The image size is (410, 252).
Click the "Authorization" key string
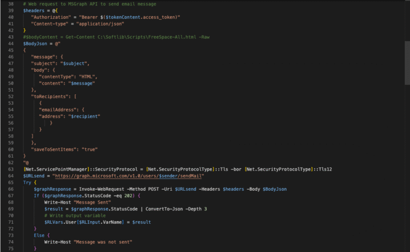click(x=49, y=17)
